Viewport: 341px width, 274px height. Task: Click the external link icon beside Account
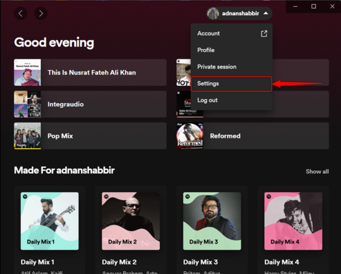264,33
